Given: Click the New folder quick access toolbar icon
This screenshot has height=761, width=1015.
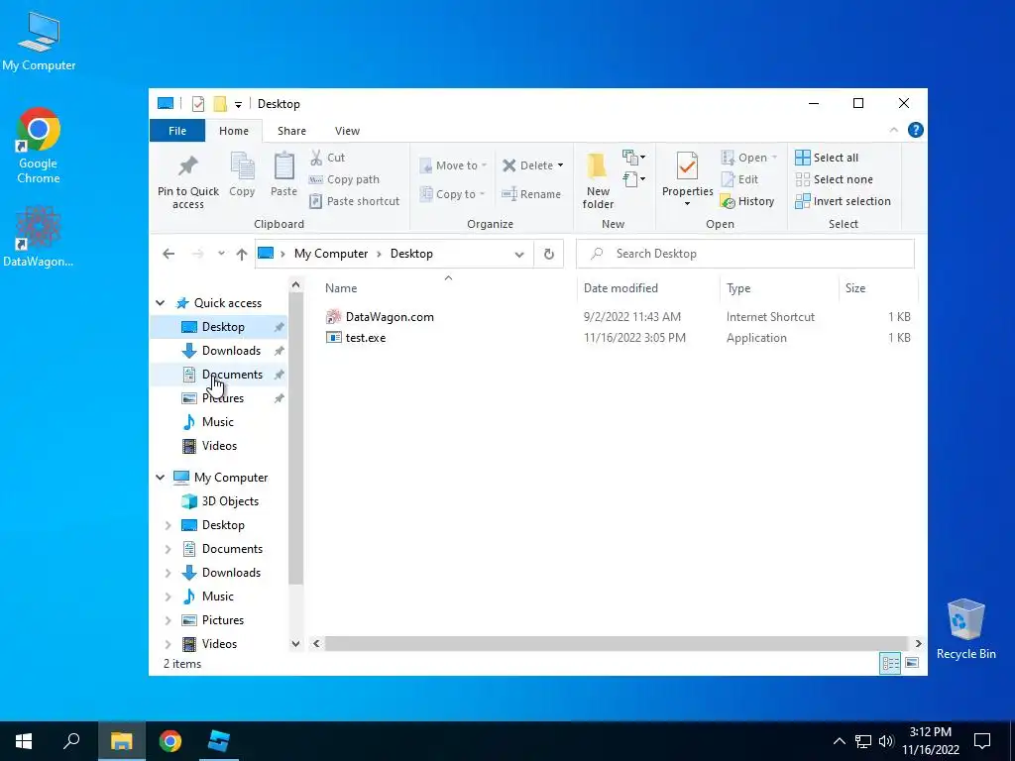Looking at the screenshot, I should (x=220, y=103).
